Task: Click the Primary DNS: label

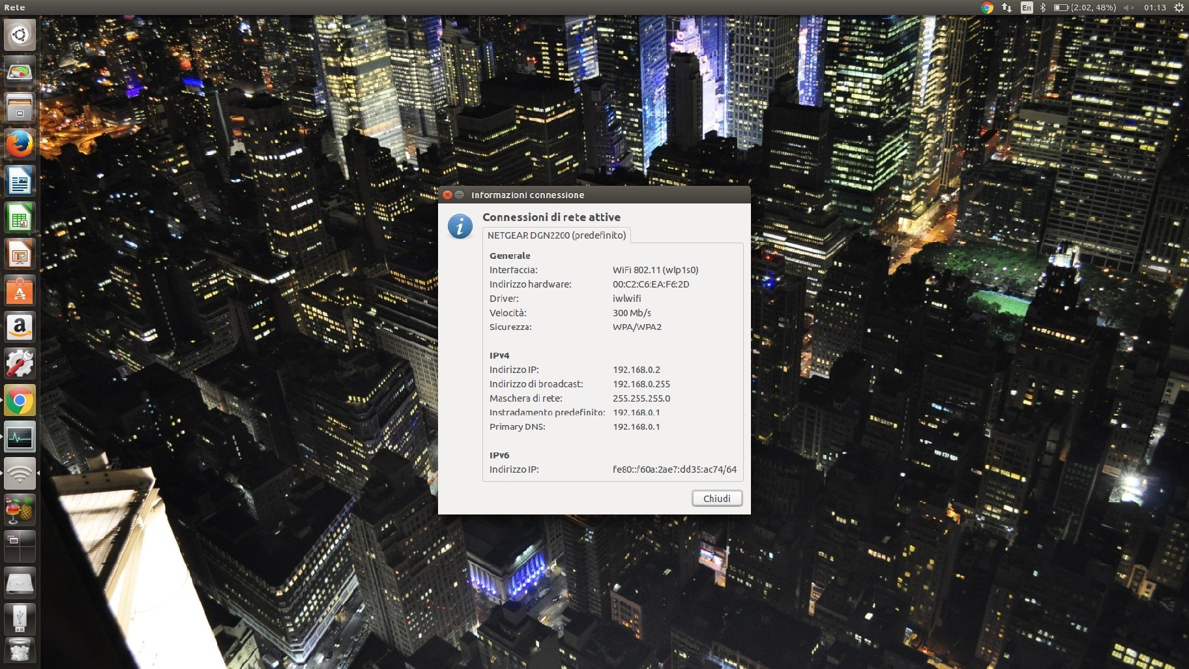Action: [x=518, y=427]
